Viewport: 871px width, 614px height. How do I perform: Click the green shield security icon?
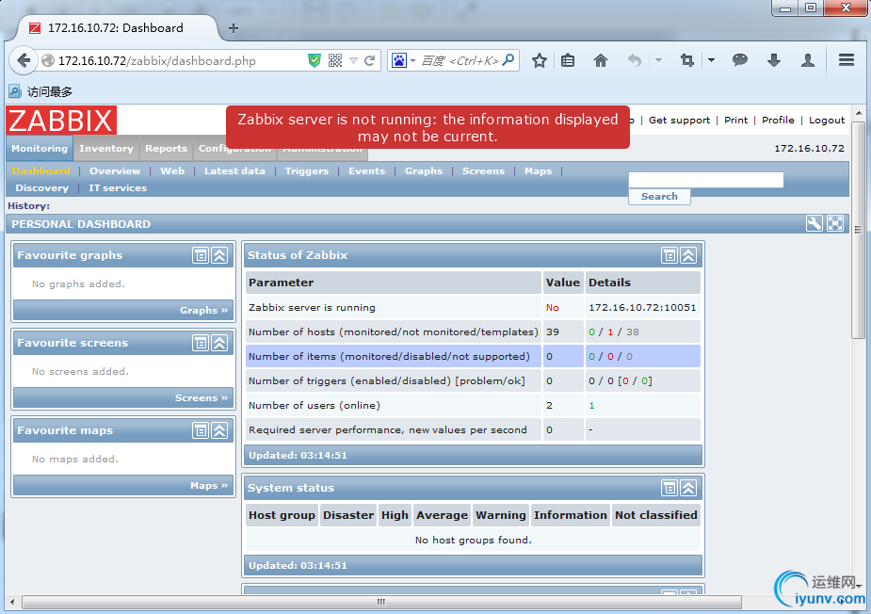pyautogui.click(x=315, y=60)
